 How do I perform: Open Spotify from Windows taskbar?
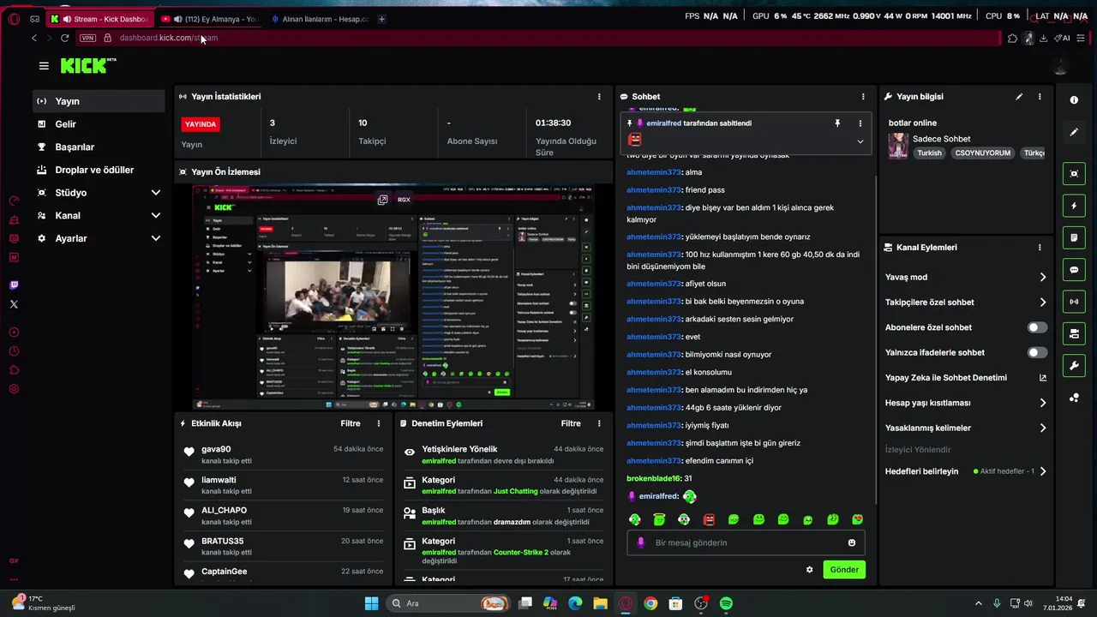(726, 603)
